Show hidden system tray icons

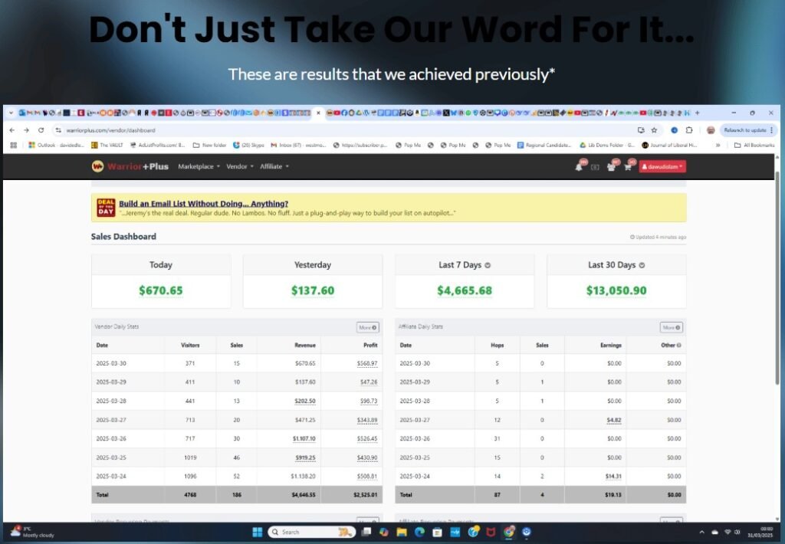pos(701,532)
